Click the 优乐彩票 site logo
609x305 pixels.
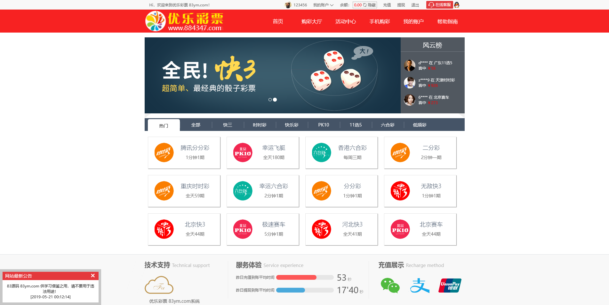click(x=184, y=21)
